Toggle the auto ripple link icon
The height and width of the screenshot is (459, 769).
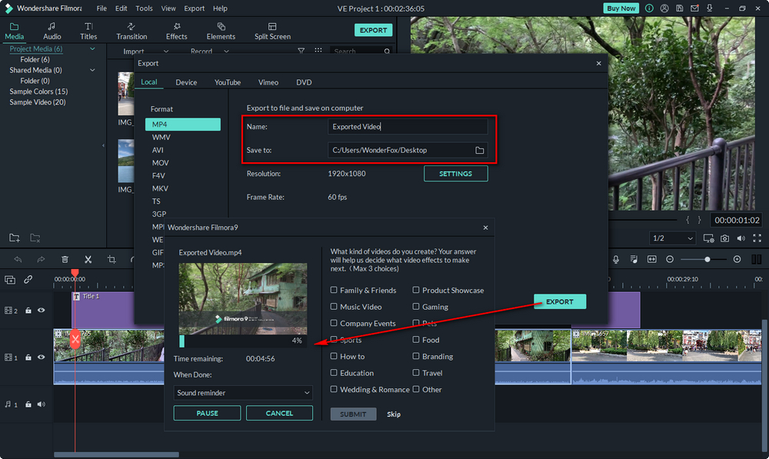(x=28, y=280)
